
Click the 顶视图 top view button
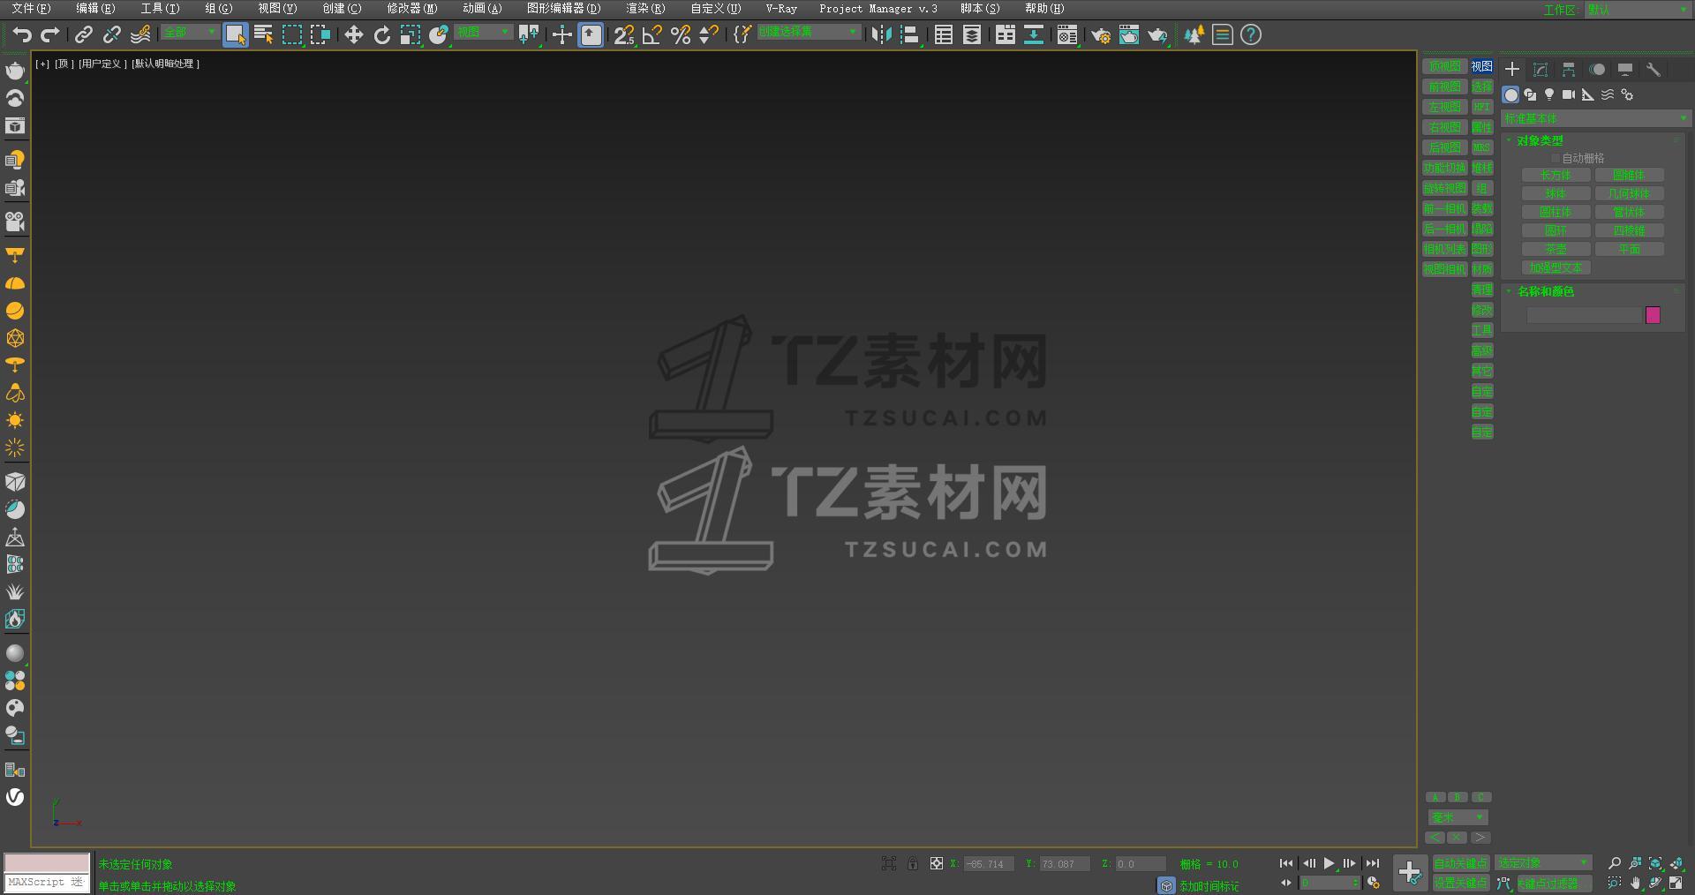(1444, 66)
